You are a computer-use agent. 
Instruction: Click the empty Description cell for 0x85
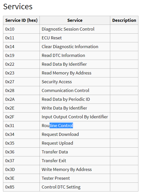[124, 187]
